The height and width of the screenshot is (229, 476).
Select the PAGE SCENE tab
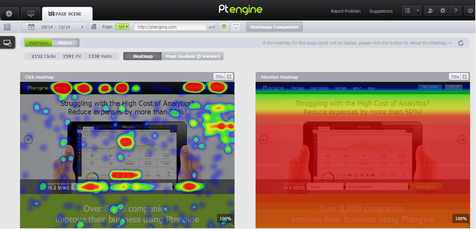(x=67, y=14)
